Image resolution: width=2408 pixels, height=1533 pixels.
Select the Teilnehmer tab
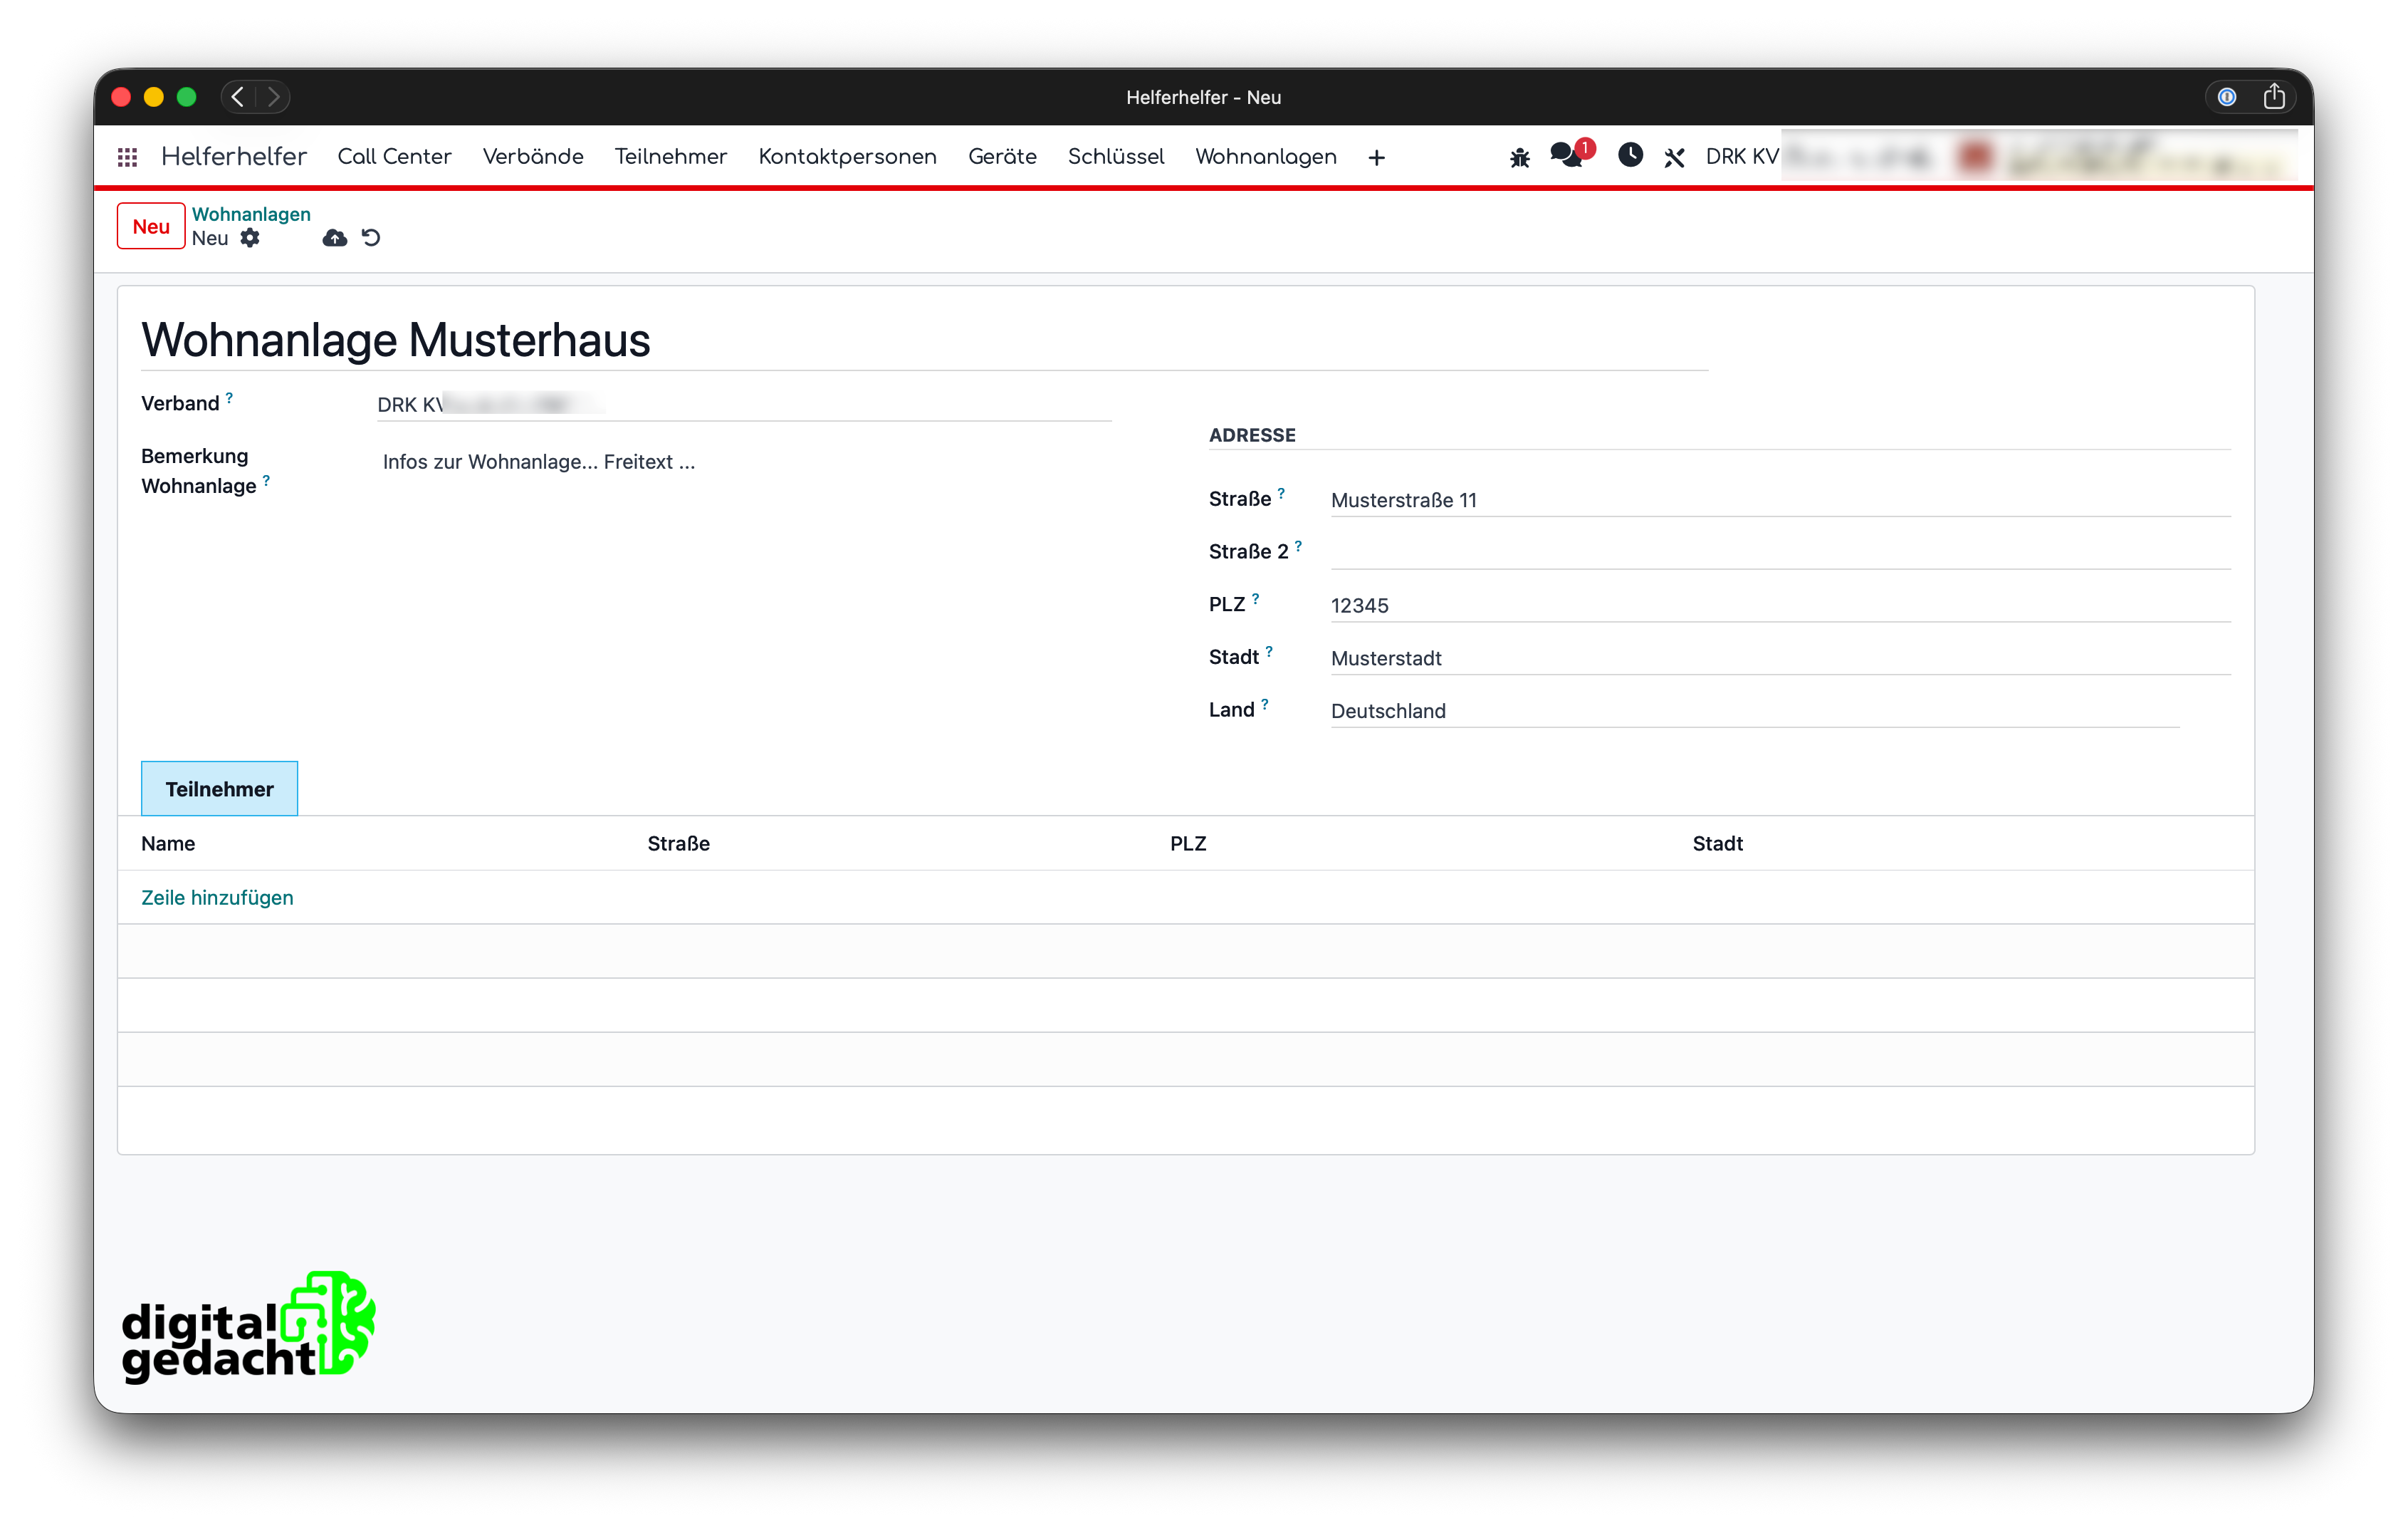219,789
